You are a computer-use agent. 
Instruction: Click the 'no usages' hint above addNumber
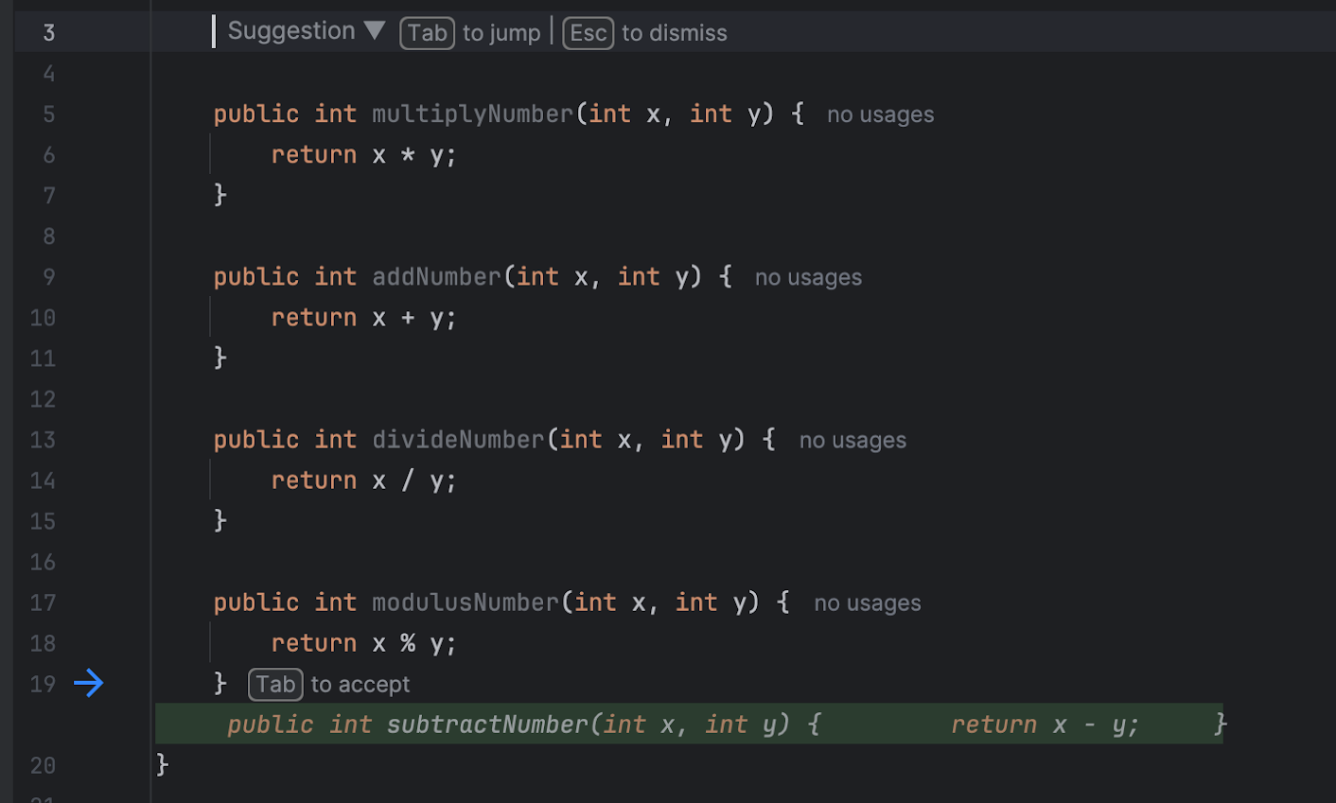tap(808, 276)
